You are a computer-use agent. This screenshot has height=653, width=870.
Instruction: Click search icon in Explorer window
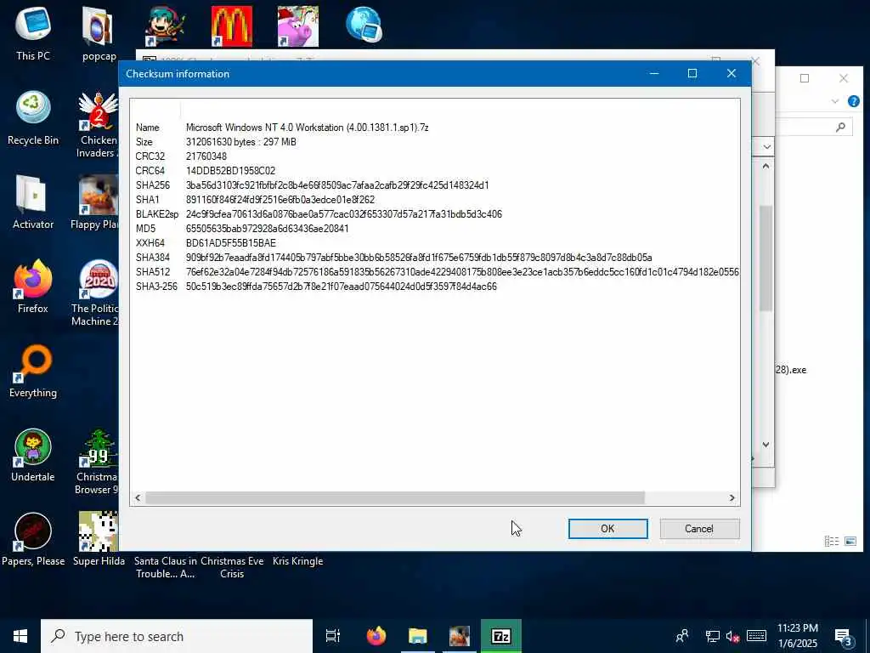point(840,128)
